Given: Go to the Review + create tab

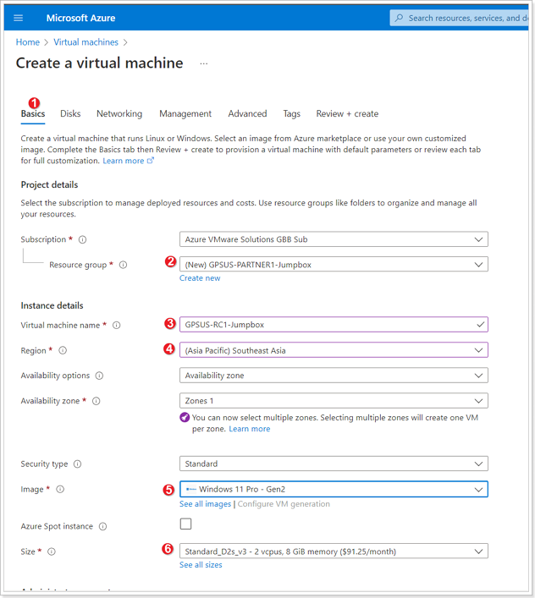Looking at the screenshot, I should (347, 113).
